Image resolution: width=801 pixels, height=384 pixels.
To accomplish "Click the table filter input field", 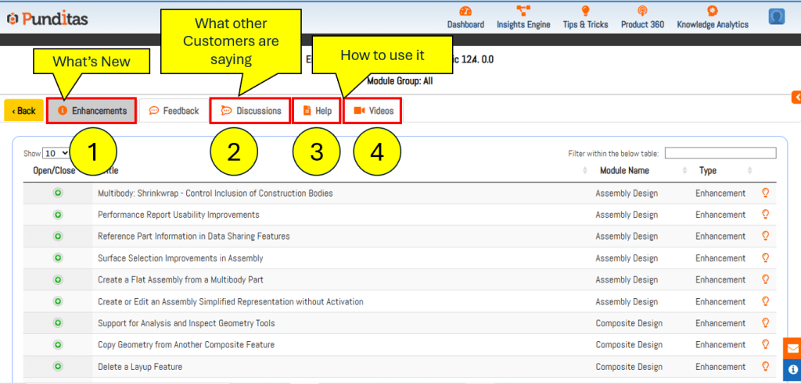I will (720, 154).
